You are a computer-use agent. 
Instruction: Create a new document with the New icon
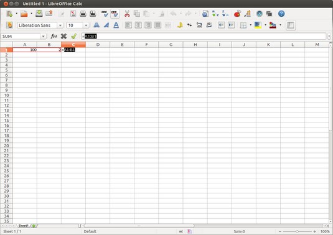pos(9,14)
